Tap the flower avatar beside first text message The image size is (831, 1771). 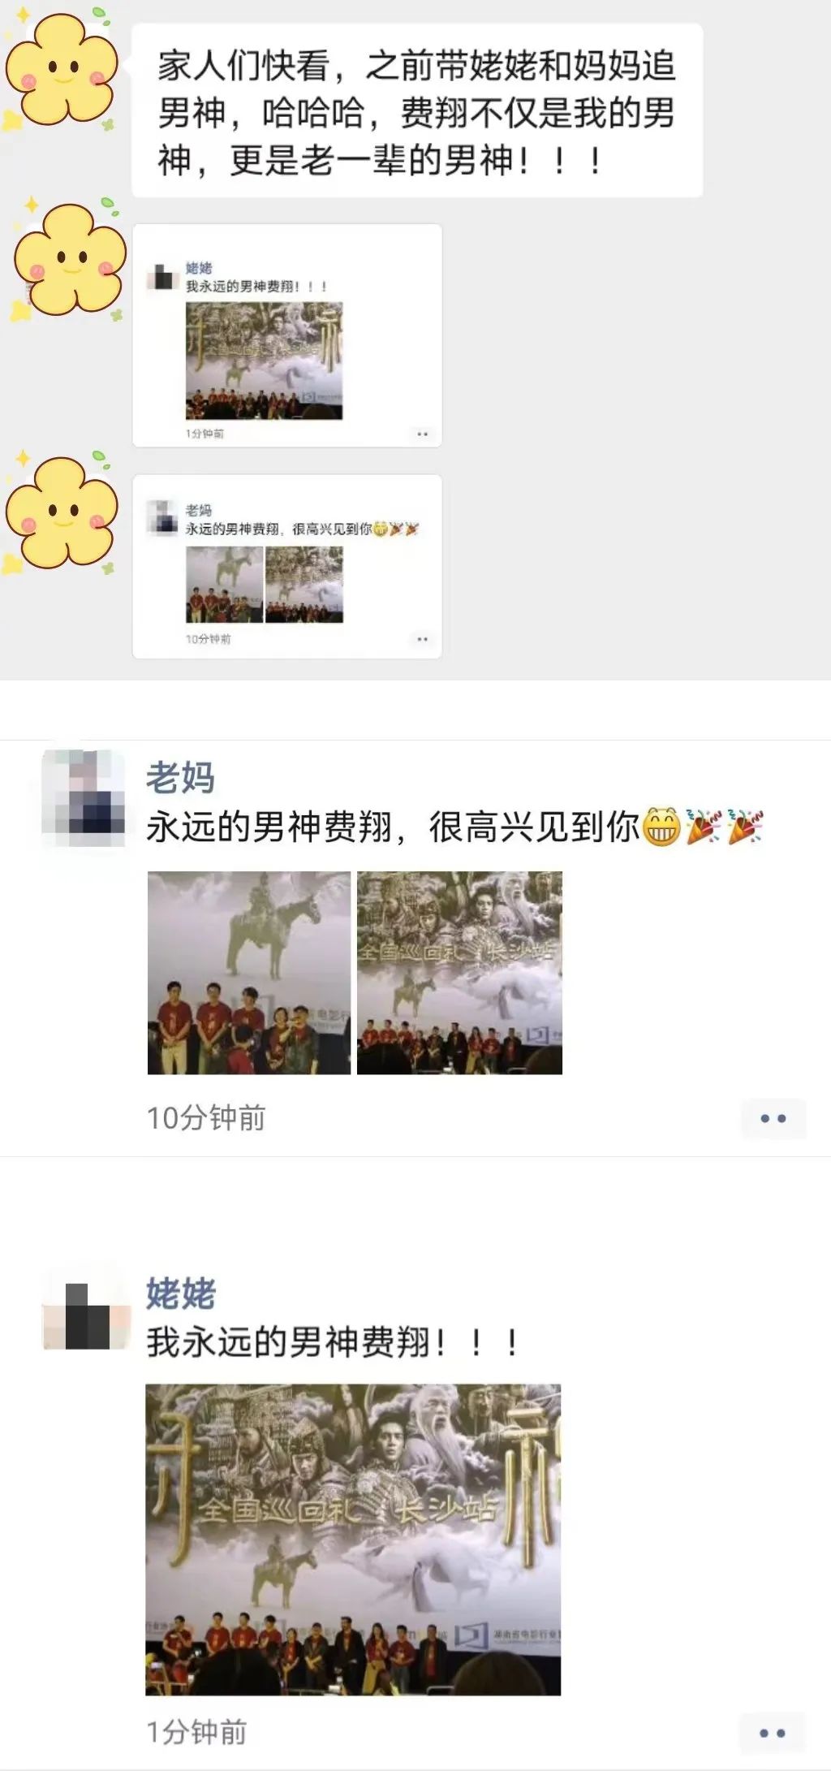62,69
